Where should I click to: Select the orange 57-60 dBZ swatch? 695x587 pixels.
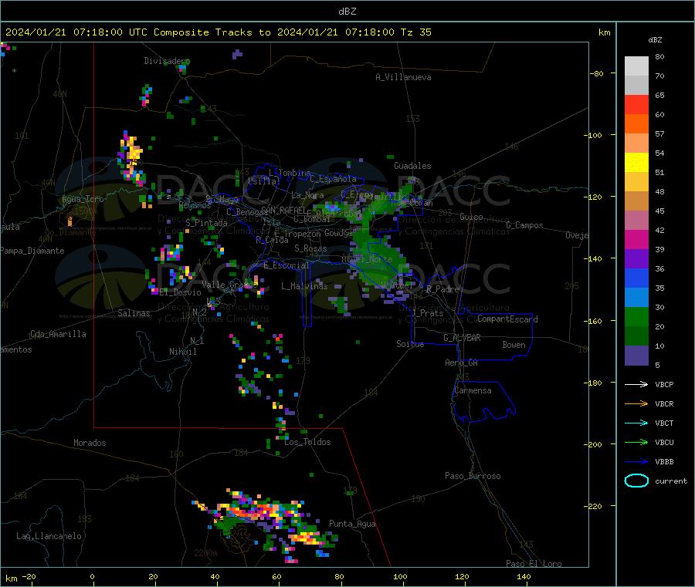coord(636,124)
